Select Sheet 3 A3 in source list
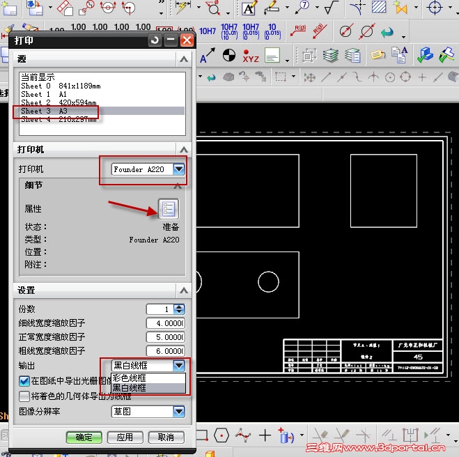The height and width of the screenshot is (457, 459). [102, 111]
